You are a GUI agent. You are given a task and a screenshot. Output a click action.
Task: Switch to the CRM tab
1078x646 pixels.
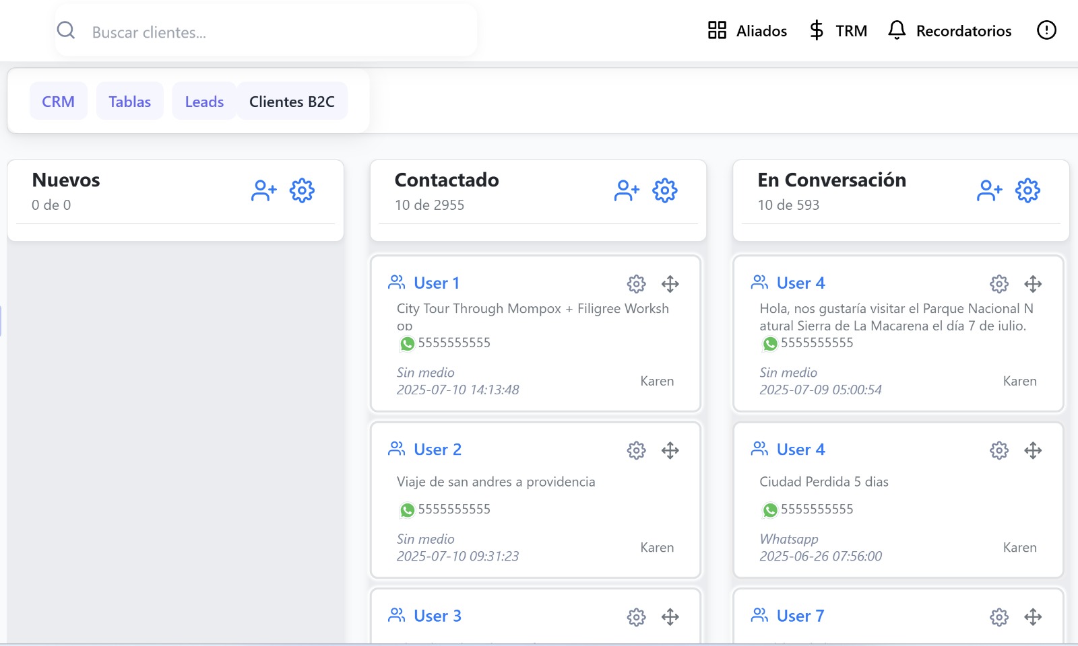pos(59,102)
